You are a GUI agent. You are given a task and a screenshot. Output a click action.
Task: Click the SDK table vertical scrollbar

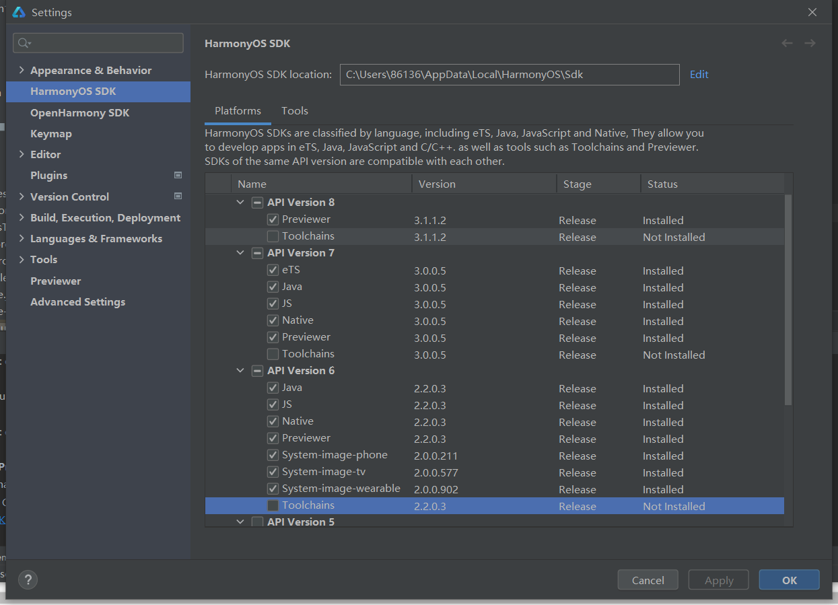click(x=788, y=300)
